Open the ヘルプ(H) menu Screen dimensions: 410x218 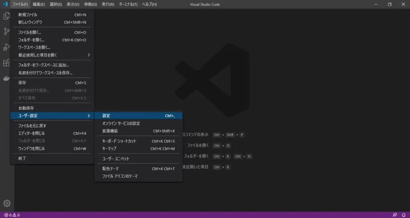pyautogui.click(x=150, y=4)
